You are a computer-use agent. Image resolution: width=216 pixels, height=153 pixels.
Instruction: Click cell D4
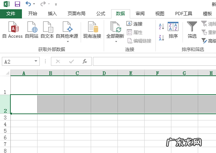point(104,124)
